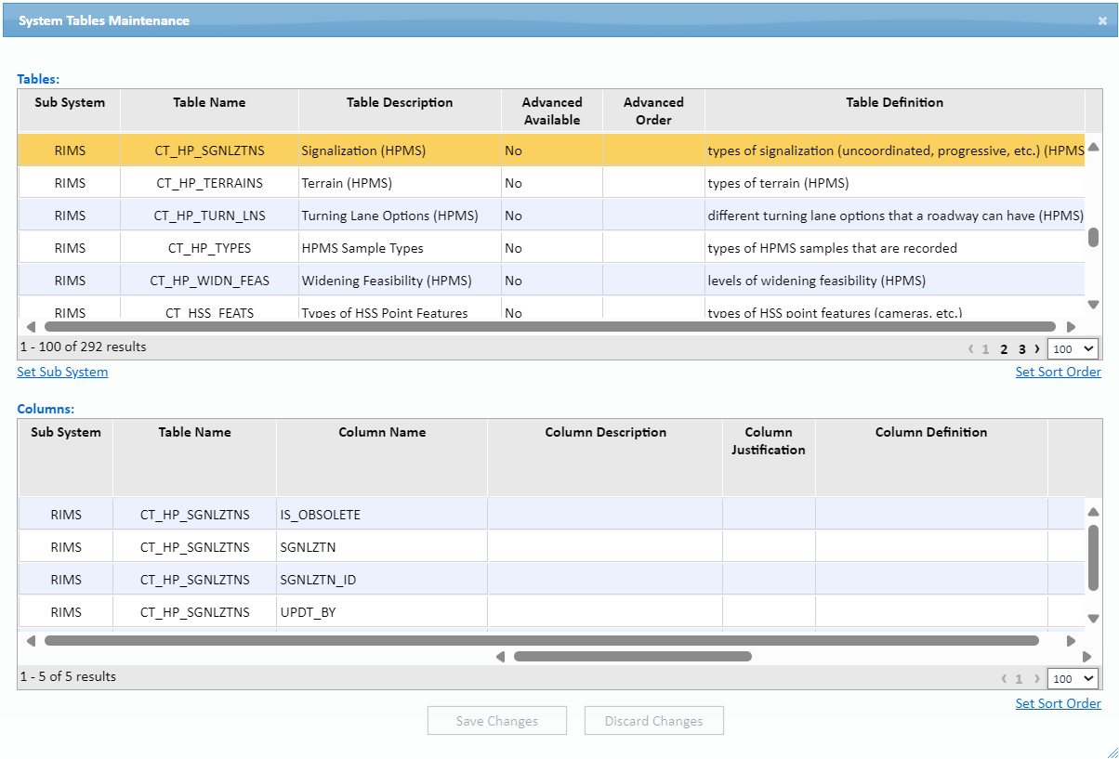Click Turning Lane Options (HPMS) description cell

pyautogui.click(x=400, y=216)
